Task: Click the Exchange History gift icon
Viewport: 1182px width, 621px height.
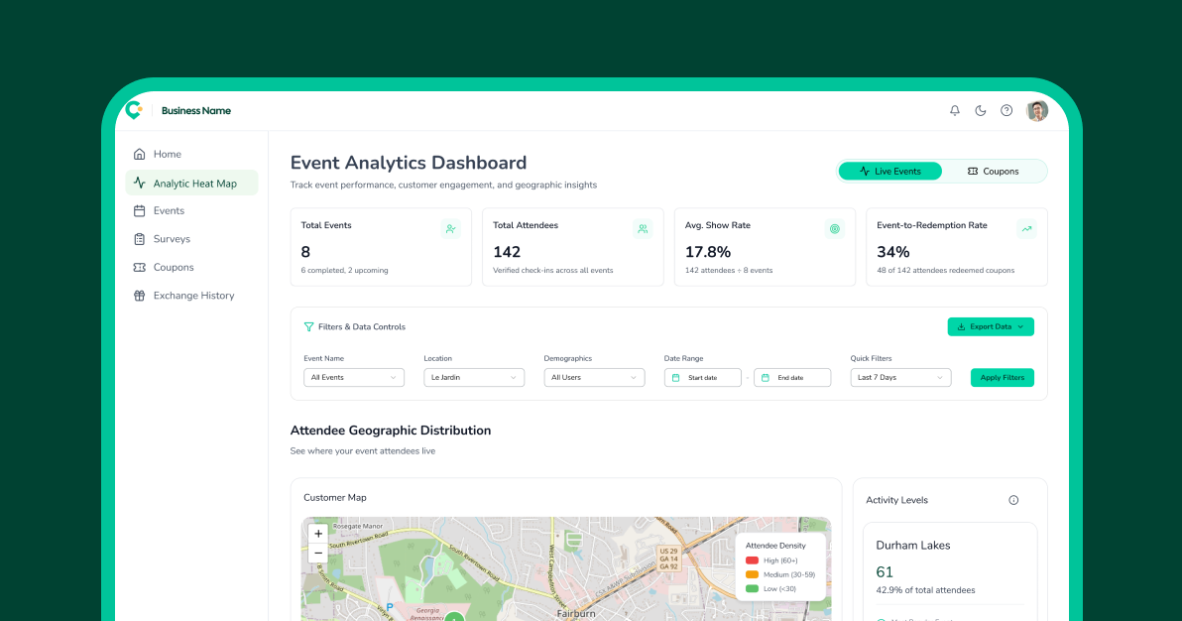Action: (x=140, y=296)
